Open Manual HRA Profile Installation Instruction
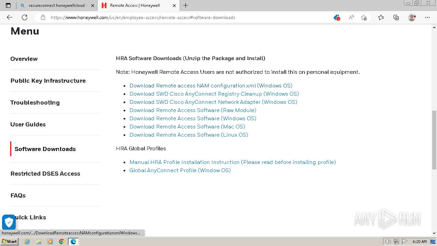The image size is (437, 246). coord(232,162)
